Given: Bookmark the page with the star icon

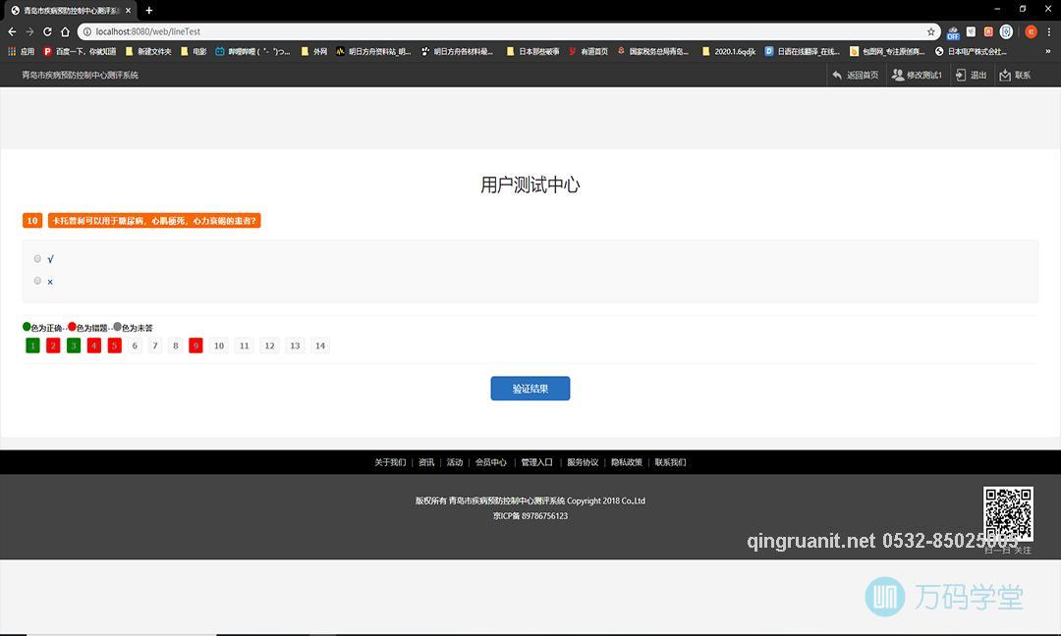Looking at the screenshot, I should [930, 30].
